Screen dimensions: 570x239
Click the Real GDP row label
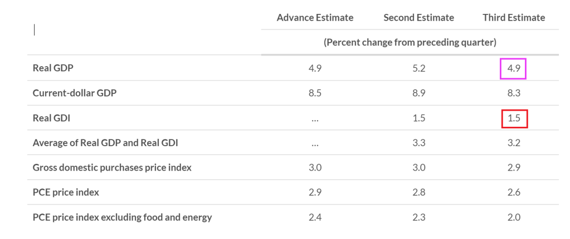[x=53, y=68]
